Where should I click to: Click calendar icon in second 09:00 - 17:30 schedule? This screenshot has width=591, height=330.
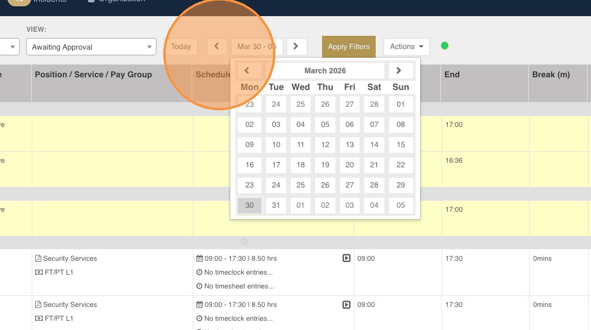point(199,305)
